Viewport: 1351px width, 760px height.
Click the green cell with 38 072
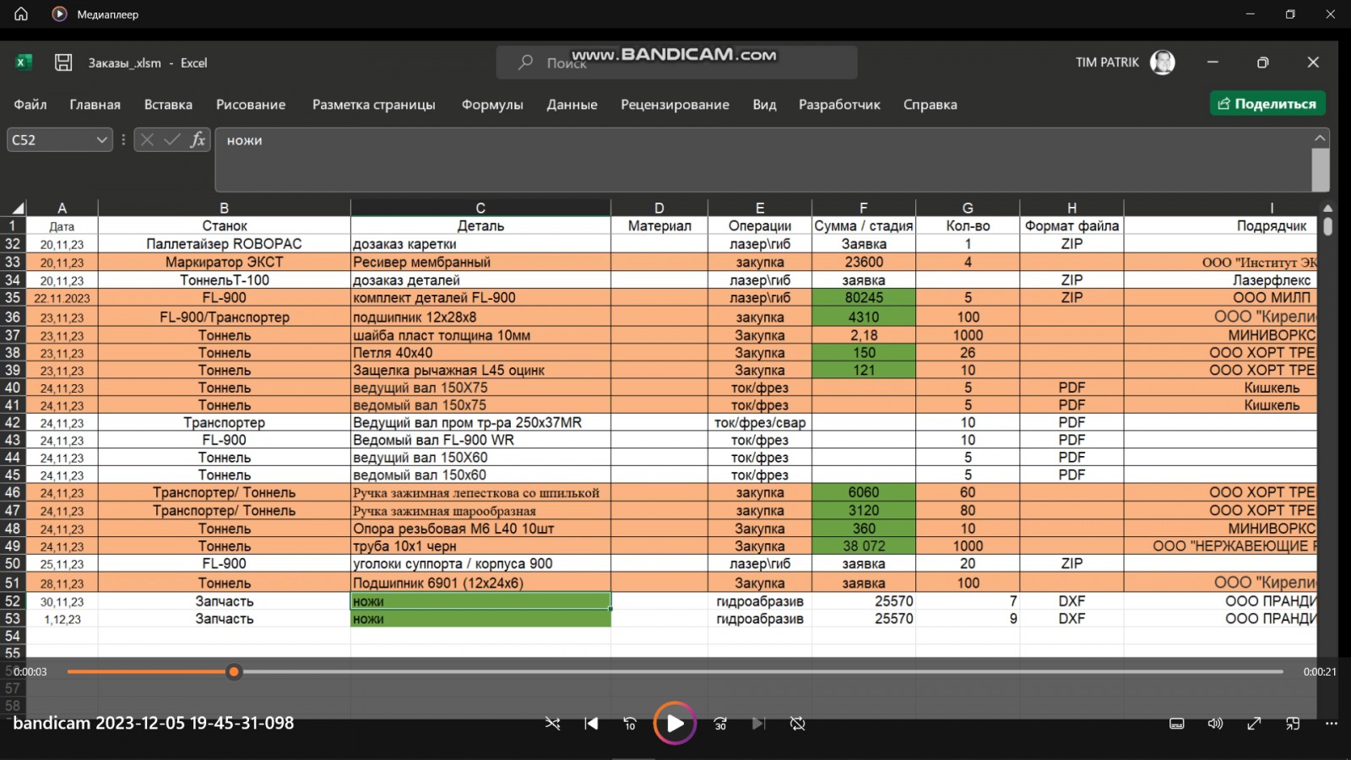pos(863,546)
